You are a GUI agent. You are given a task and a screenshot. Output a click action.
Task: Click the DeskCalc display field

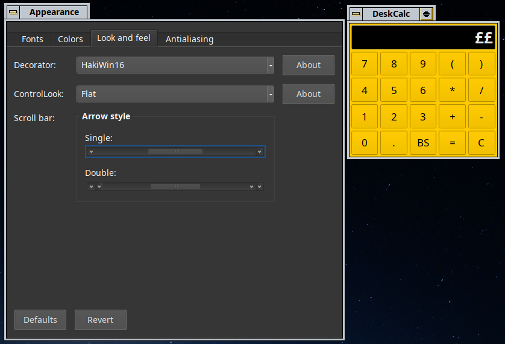[423, 38]
